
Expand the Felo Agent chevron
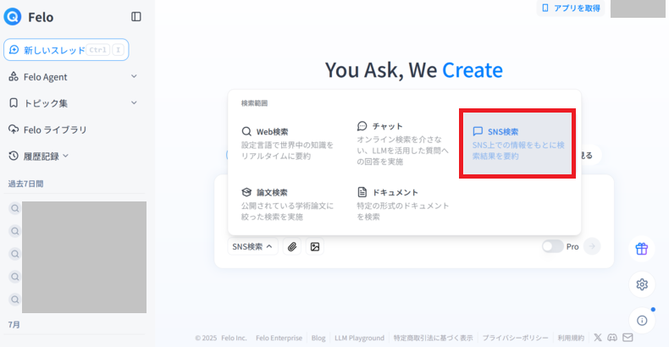click(x=134, y=76)
